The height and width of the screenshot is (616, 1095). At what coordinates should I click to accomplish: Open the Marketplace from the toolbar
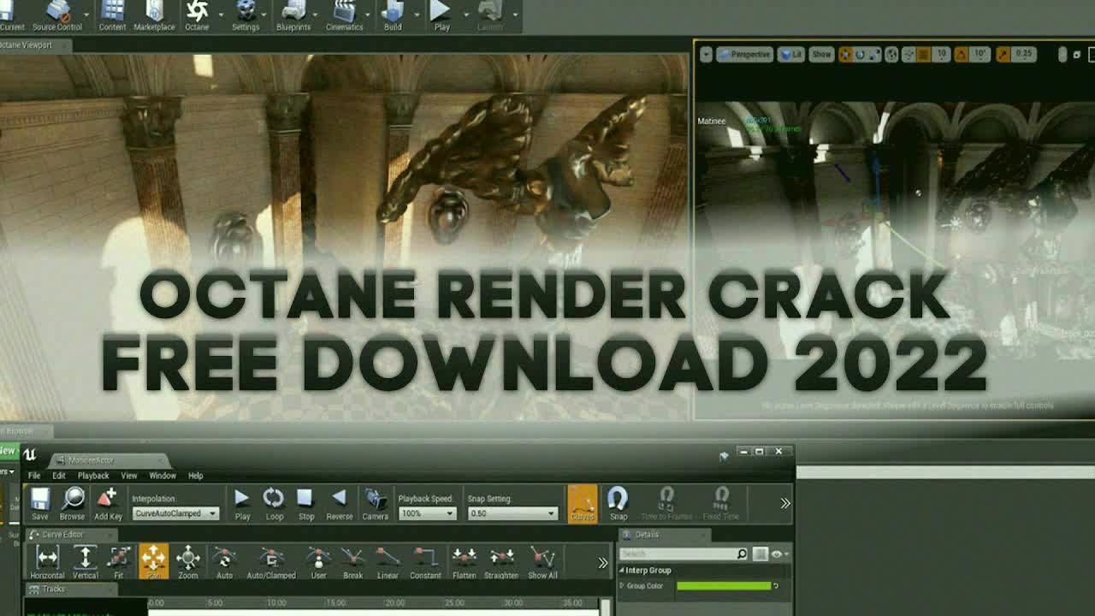click(x=154, y=16)
